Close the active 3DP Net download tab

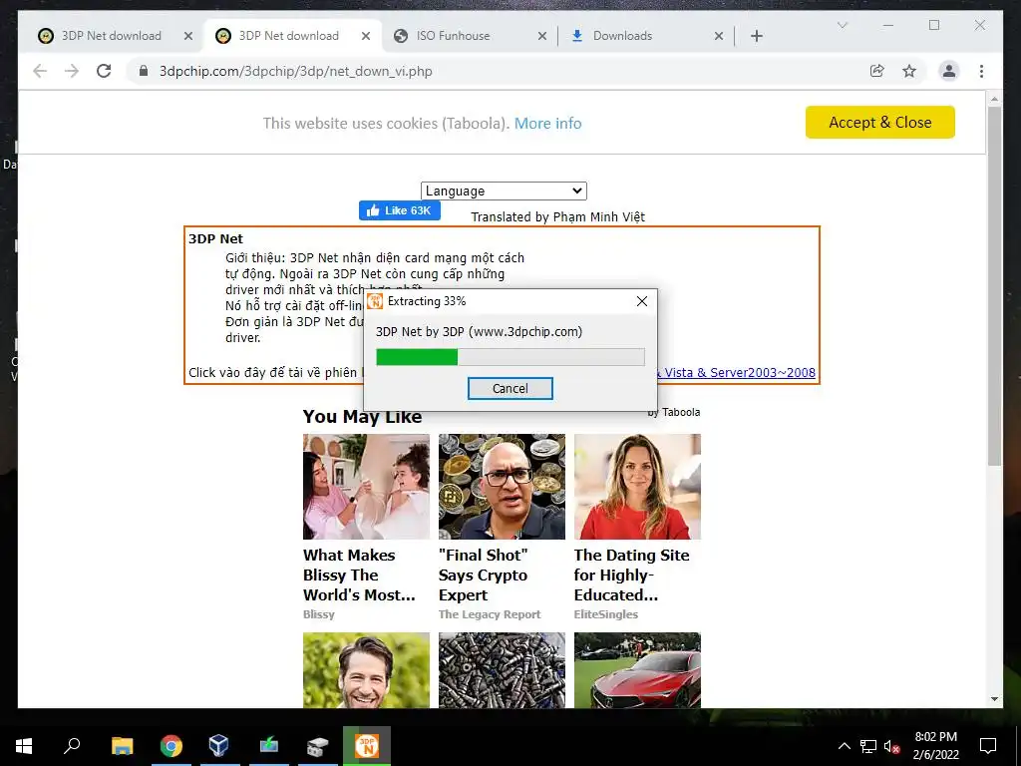click(366, 36)
